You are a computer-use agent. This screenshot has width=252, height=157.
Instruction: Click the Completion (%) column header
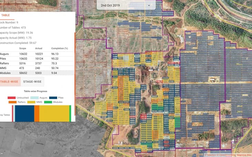pyautogui.click(x=59, y=48)
